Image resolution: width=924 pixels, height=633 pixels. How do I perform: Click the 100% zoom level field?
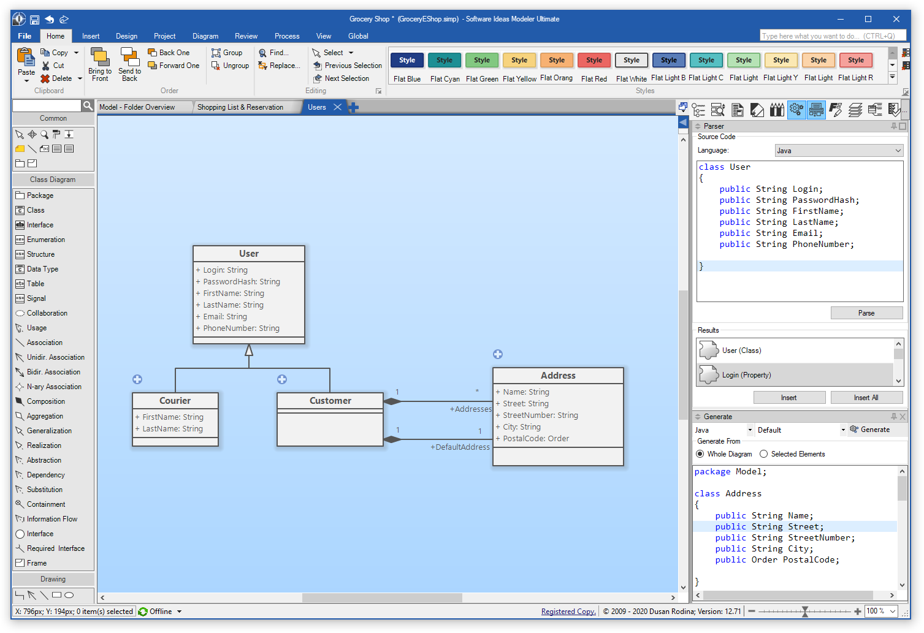tap(880, 611)
